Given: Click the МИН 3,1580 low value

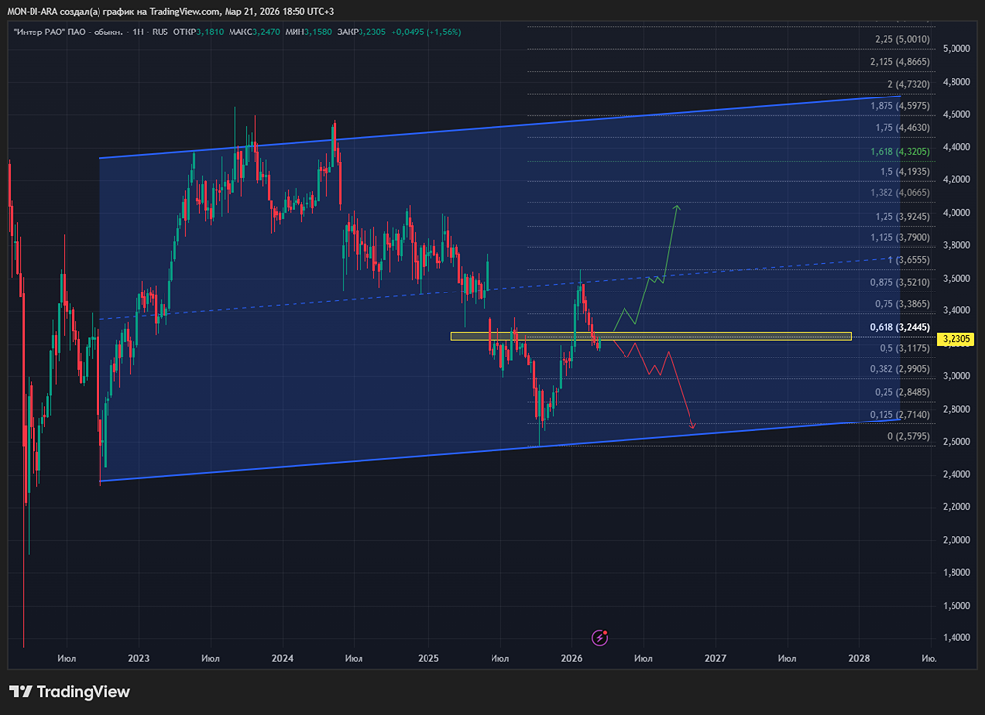Looking at the screenshot, I should (308, 32).
